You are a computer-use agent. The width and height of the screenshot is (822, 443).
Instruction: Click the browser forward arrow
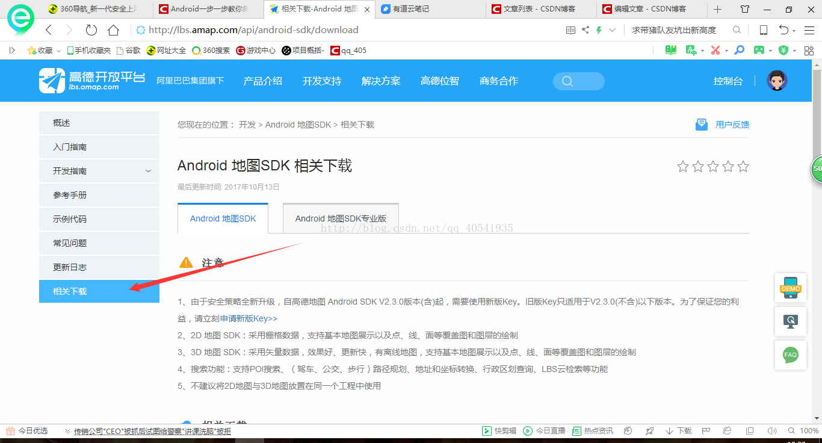coord(69,30)
